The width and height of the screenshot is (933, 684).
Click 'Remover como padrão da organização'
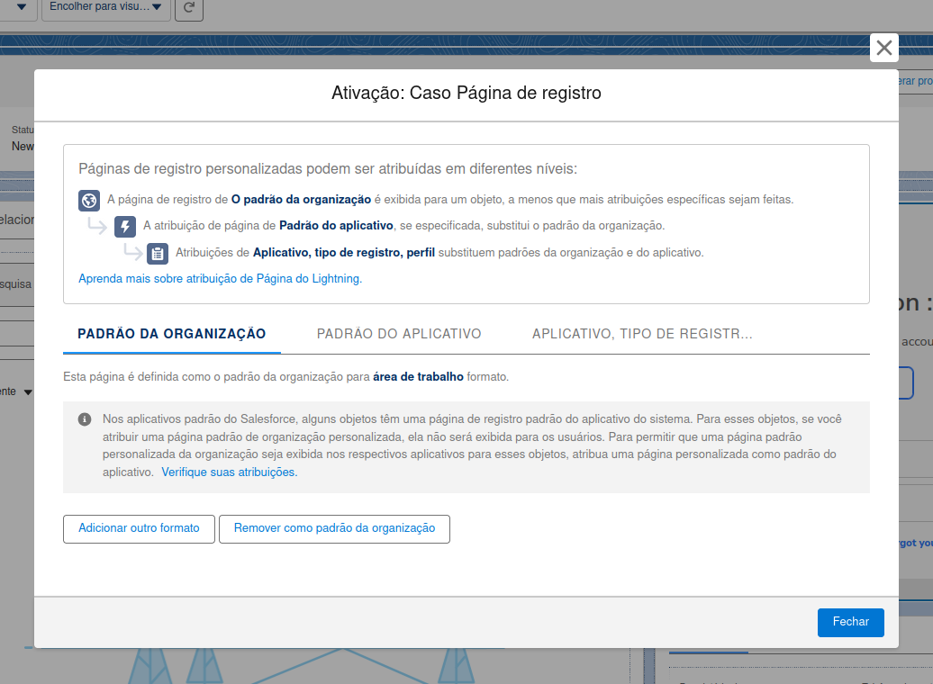tap(334, 528)
